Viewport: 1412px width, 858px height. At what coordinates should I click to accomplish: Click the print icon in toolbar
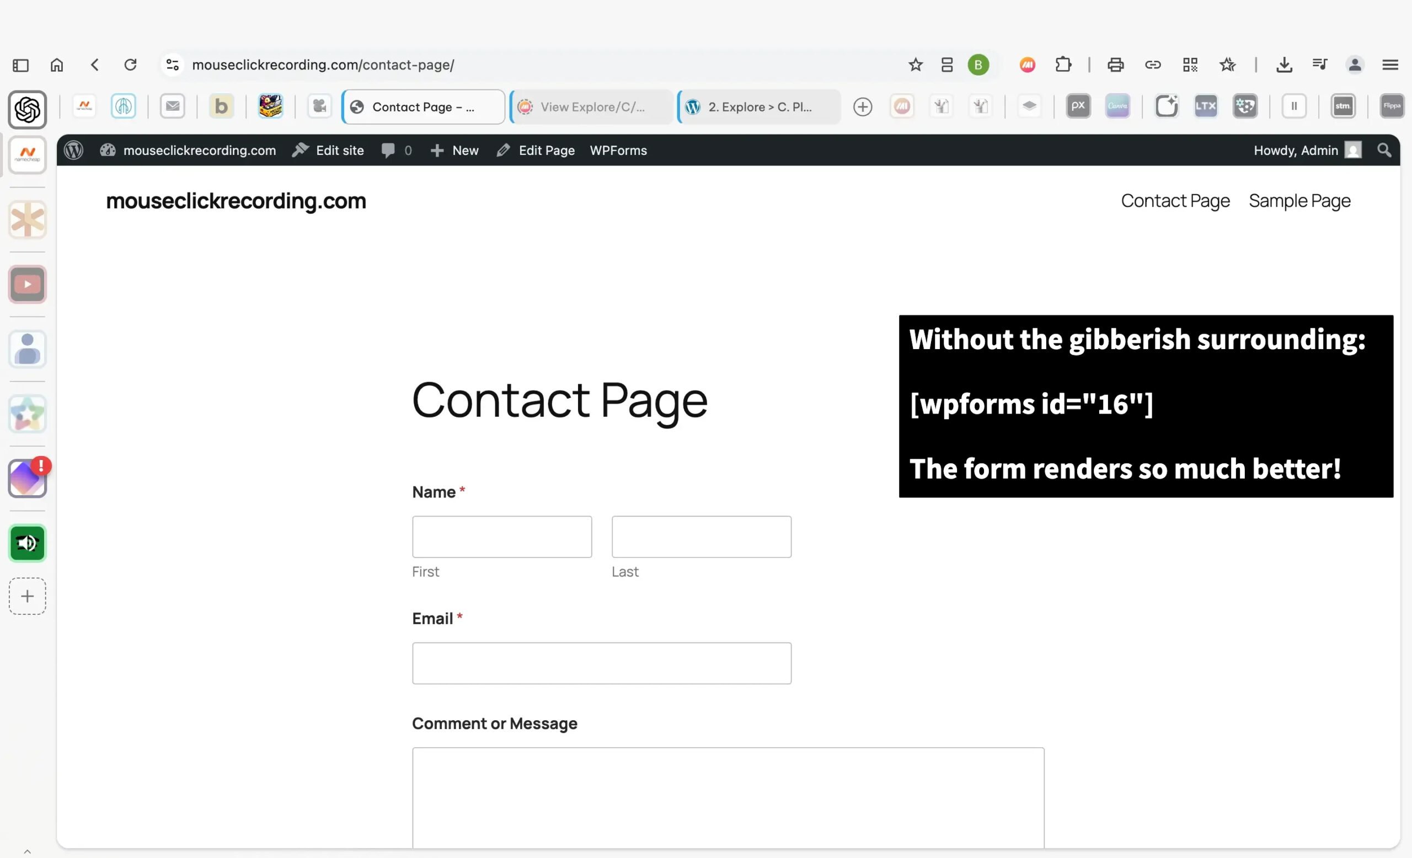1115,65
